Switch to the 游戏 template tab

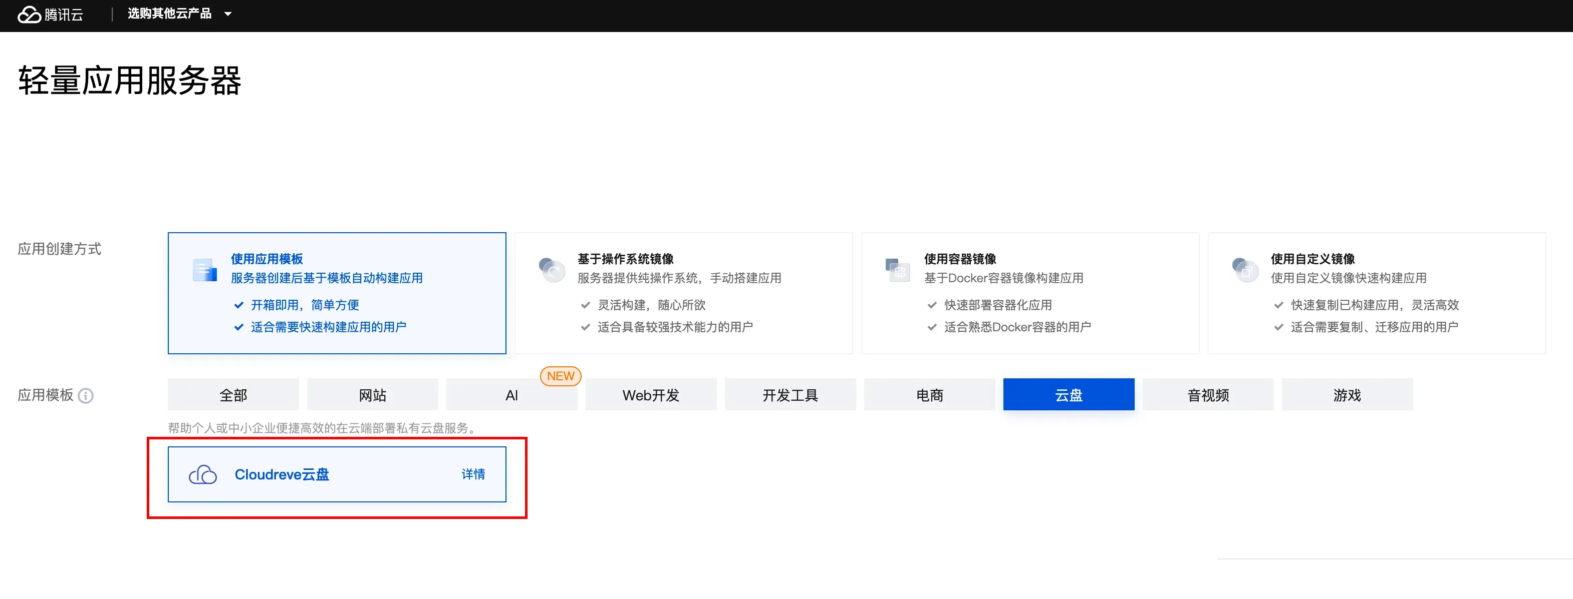coord(1347,395)
